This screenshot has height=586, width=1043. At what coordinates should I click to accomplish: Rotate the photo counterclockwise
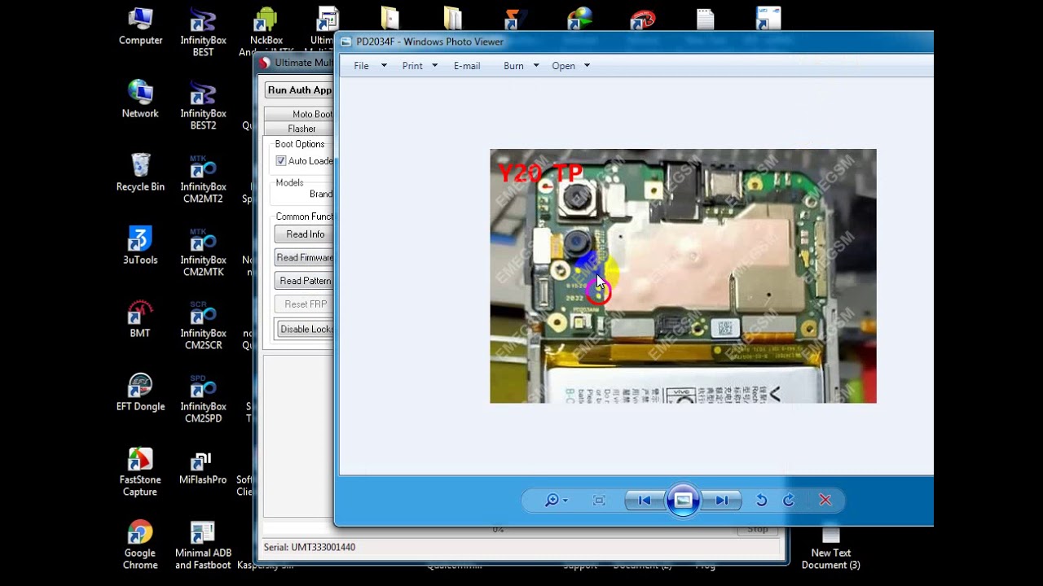pos(761,501)
